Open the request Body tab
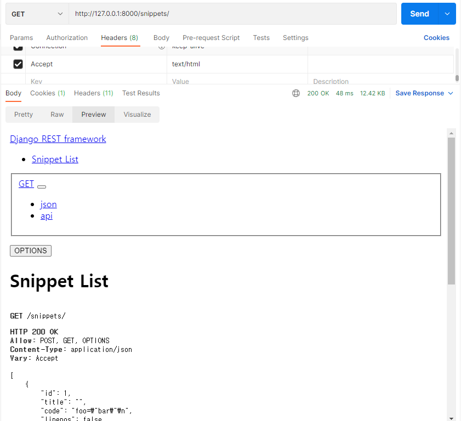Viewport: 461px width, 421px height. (x=161, y=38)
